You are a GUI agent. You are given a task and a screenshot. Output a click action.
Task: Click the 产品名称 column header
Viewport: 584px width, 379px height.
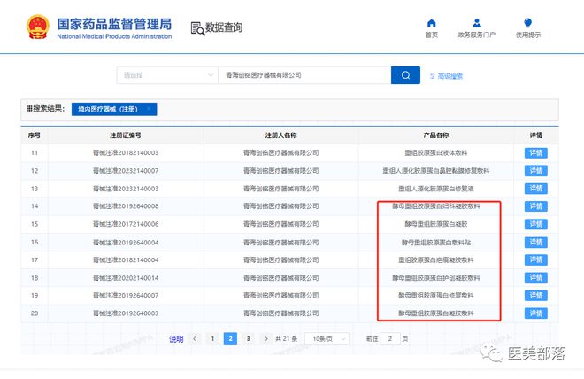tap(435, 135)
